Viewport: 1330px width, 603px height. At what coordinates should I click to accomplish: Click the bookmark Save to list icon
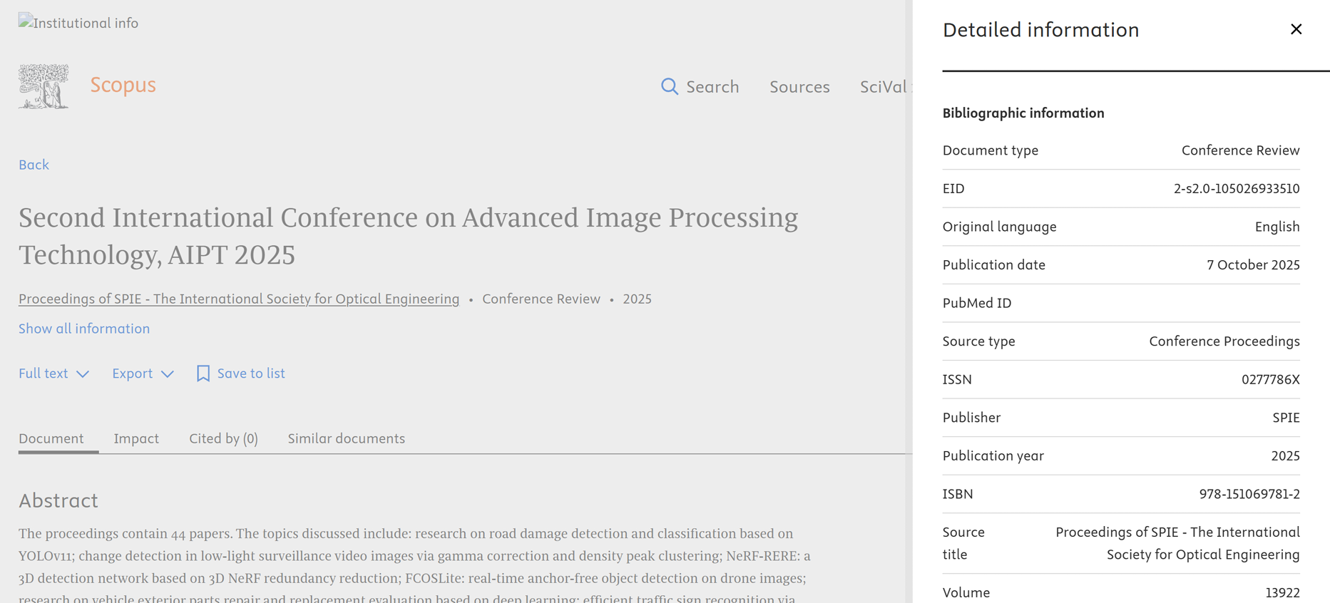(203, 373)
